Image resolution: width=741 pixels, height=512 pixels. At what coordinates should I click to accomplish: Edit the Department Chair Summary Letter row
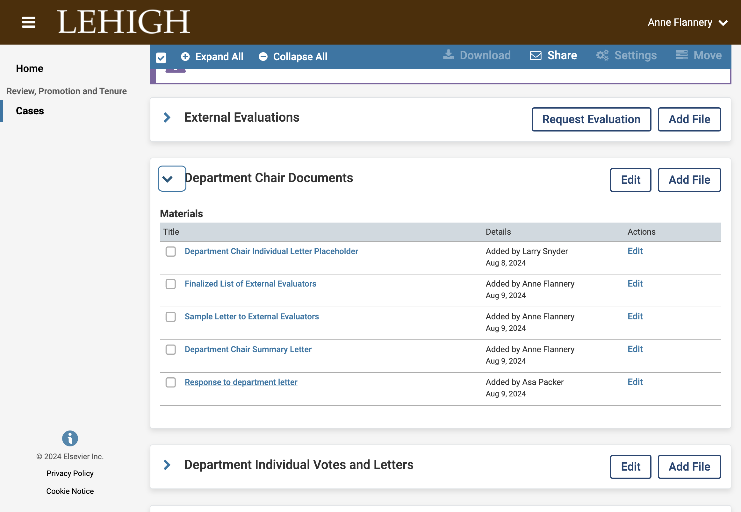pyautogui.click(x=635, y=349)
